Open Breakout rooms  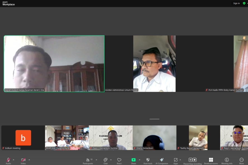[x=211, y=160]
